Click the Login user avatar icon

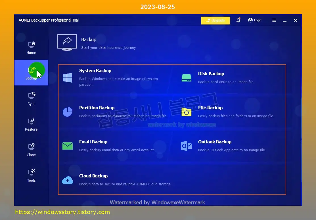click(x=250, y=20)
